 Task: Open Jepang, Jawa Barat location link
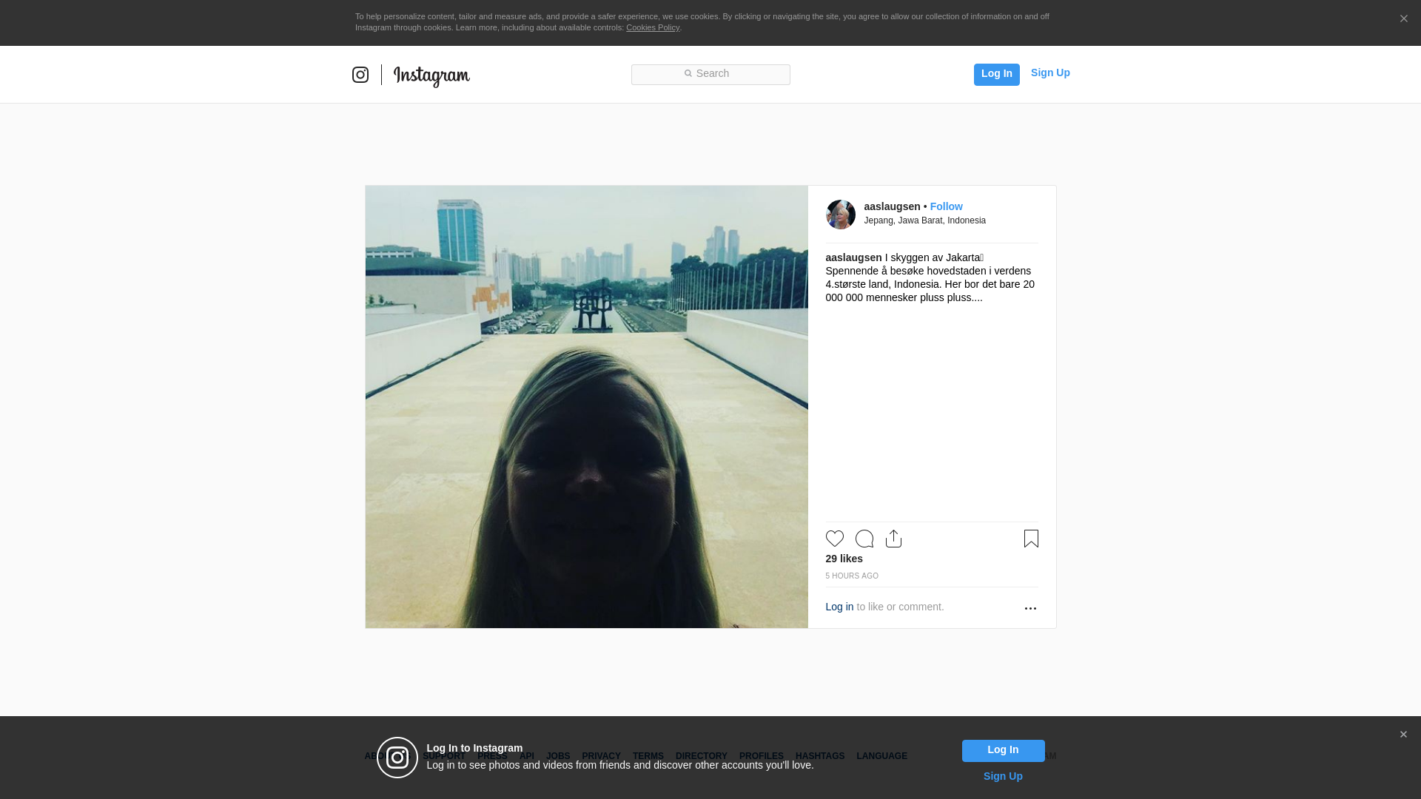[924, 220]
